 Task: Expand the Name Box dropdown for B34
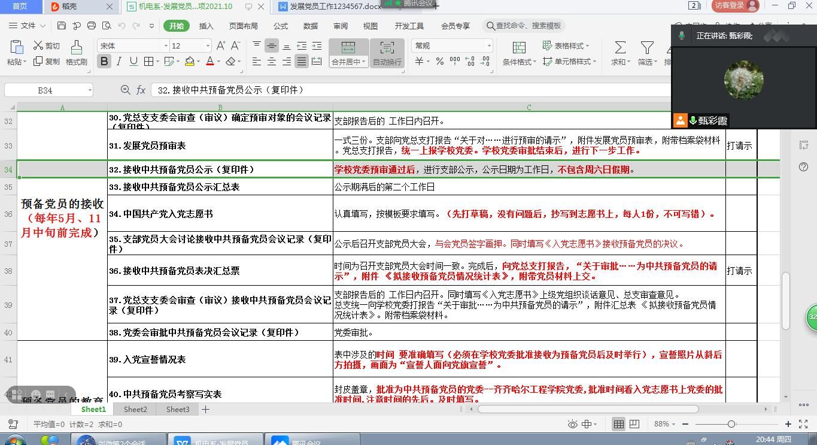90,90
